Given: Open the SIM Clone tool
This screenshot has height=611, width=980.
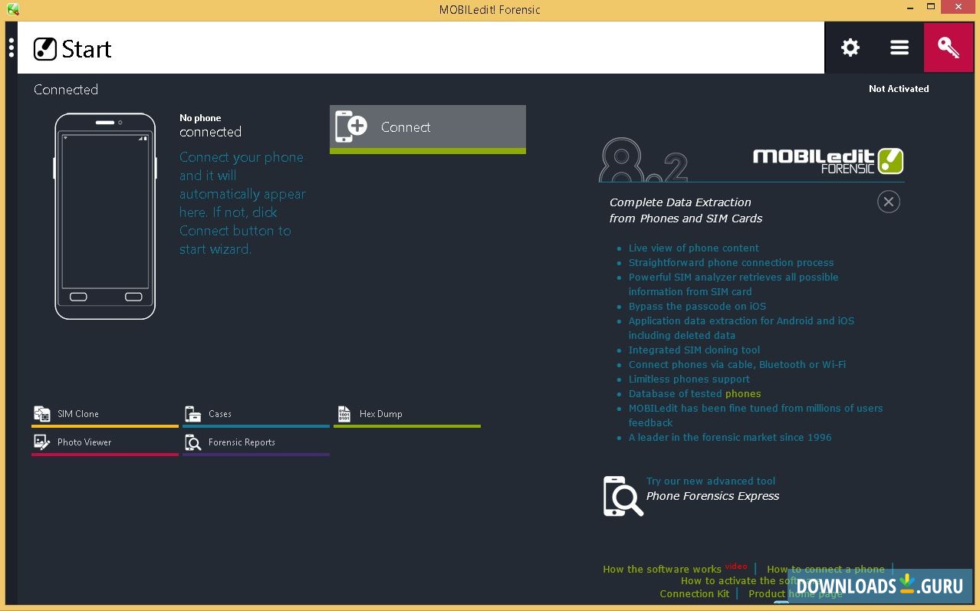Looking at the screenshot, I should tap(105, 416).
